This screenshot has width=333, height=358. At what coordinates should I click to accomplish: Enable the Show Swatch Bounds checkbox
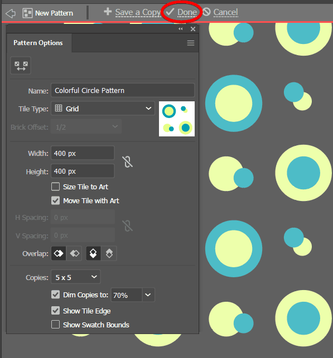55,325
